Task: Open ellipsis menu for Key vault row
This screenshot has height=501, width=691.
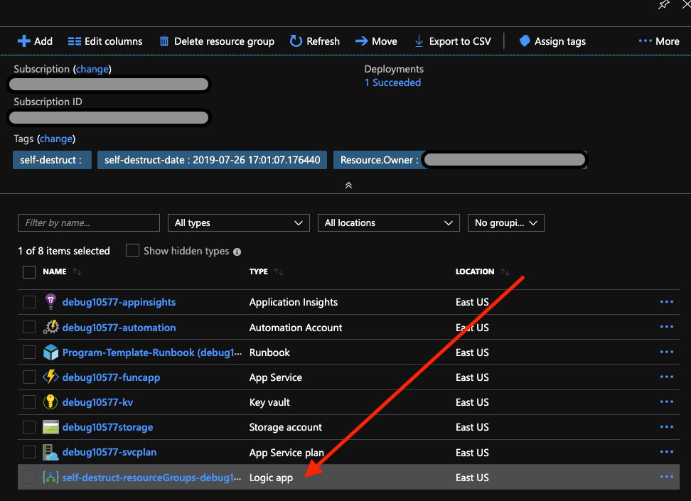Action: [667, 402]
